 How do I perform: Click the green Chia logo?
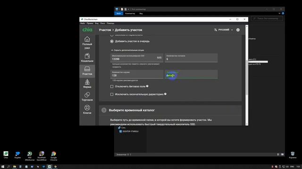[x=87, y=30]
